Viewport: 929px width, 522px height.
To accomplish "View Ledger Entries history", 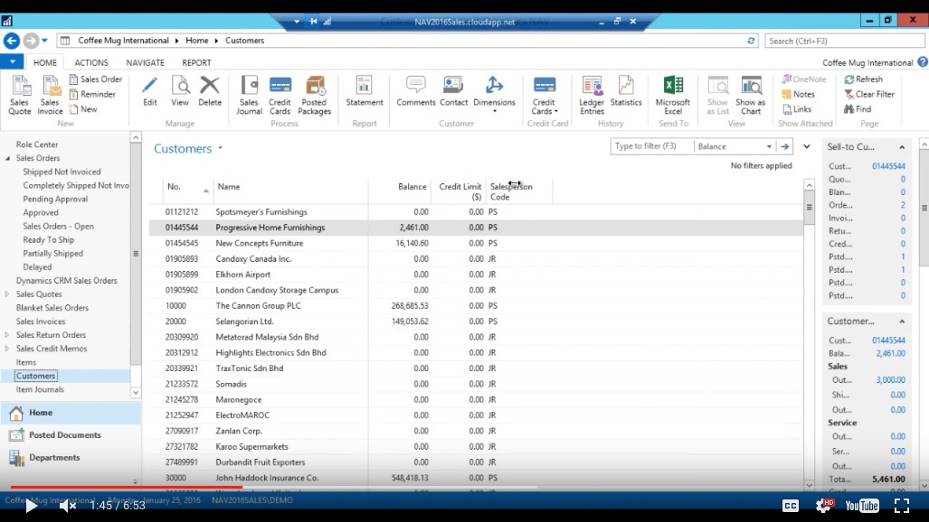I will pyautogui.click(x=591, y=95).
